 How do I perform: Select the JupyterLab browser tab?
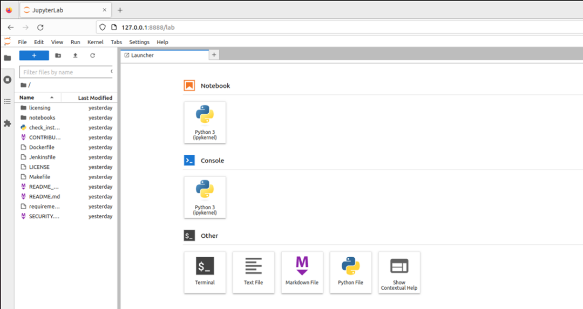[x=65, y=10]
